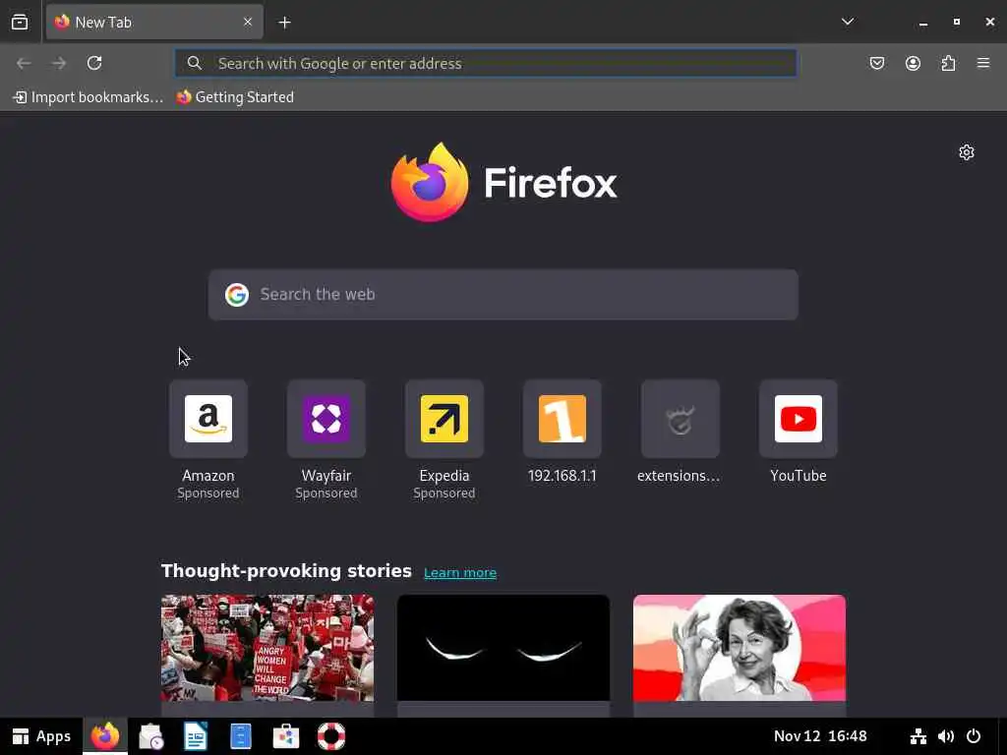The image size is (1007, 755).
Task: Close the New Tab tab
Action: pyautogui.click(x=248, y=22)
